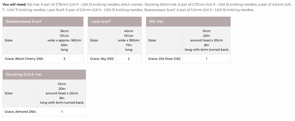The image size is (295, 121).
Task: Click Sizes label in Lace Scarf table
Action: [x=94, y=40]
